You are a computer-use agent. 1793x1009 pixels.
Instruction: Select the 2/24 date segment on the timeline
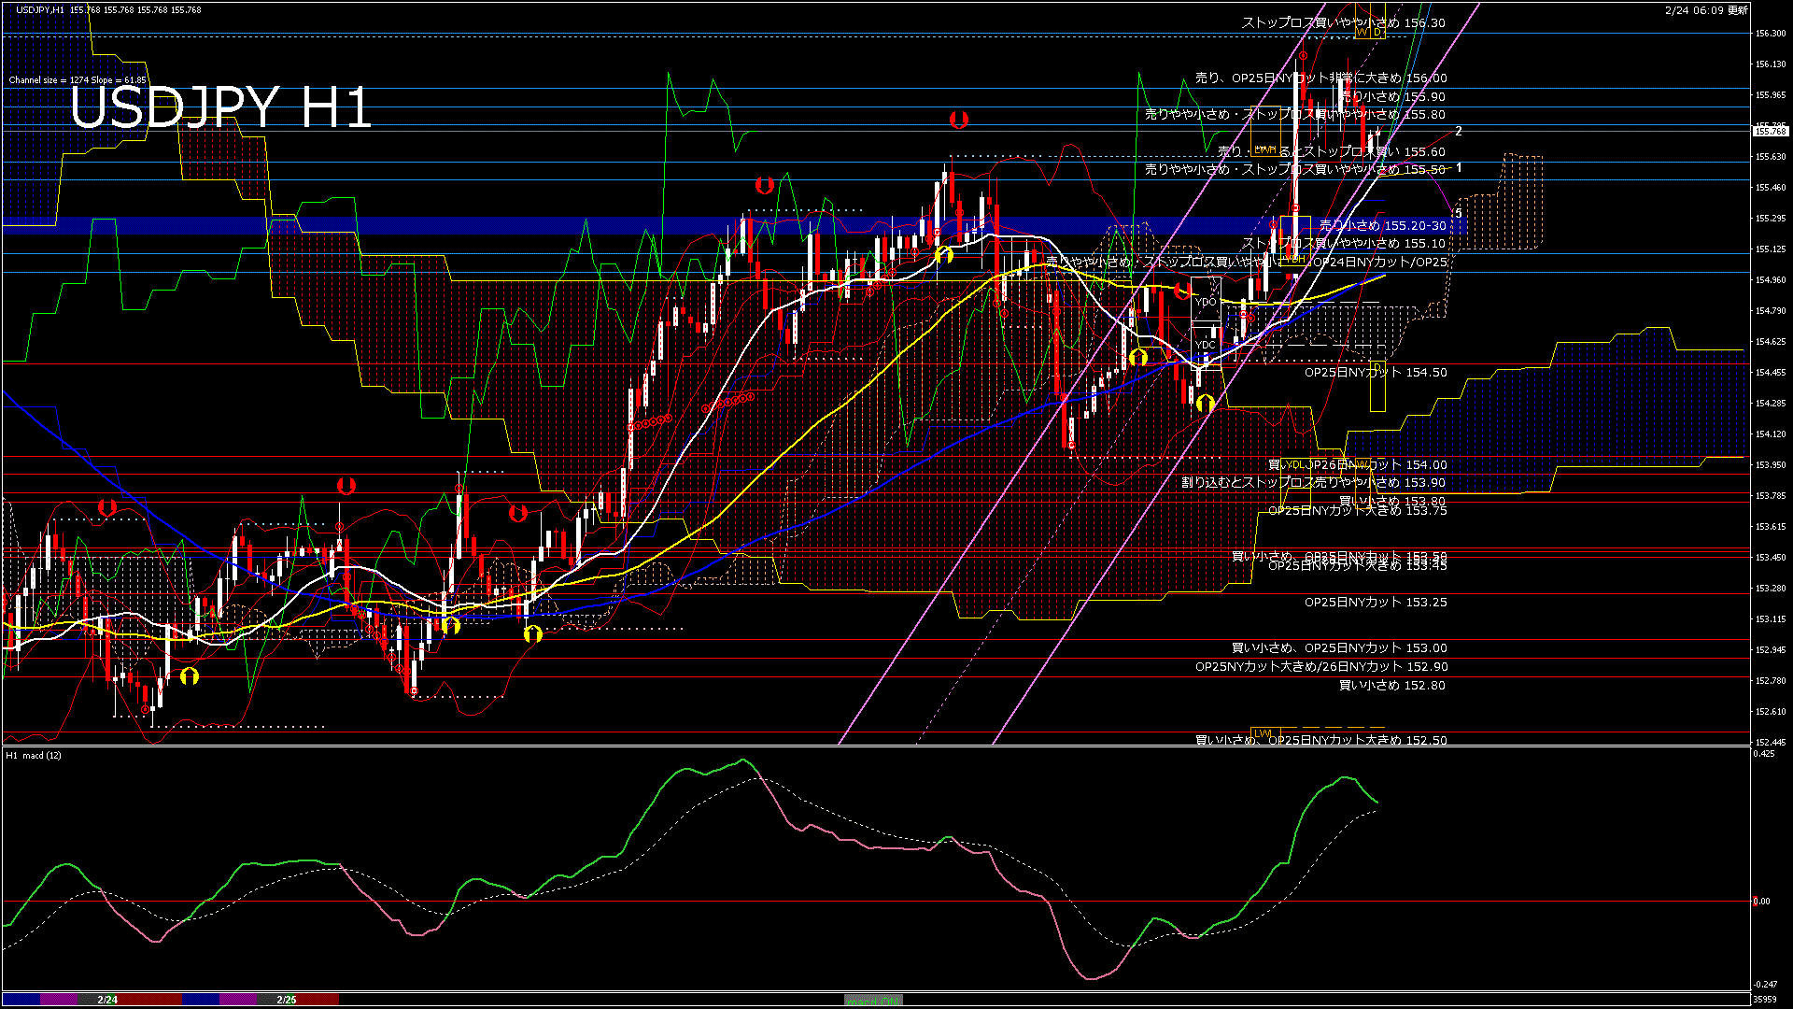pos(107,998)
